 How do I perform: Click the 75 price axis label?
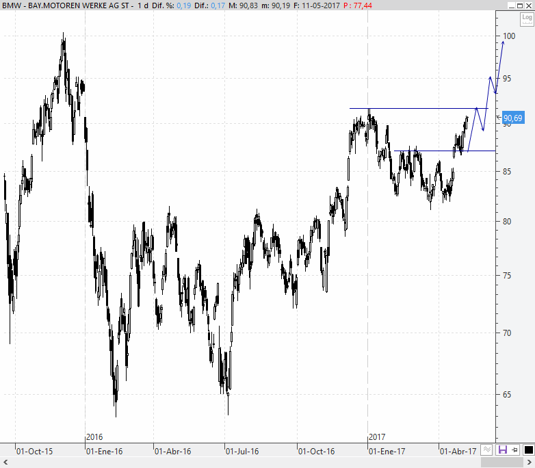coord(507,275)
